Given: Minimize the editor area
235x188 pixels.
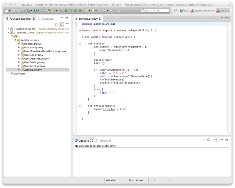Looking at the screenshot, I should click(x=222, y=18).
